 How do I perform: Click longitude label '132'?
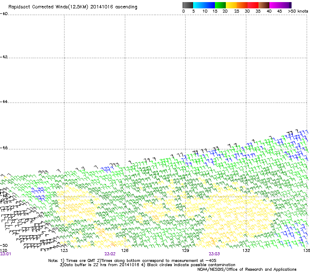(246, 251)
